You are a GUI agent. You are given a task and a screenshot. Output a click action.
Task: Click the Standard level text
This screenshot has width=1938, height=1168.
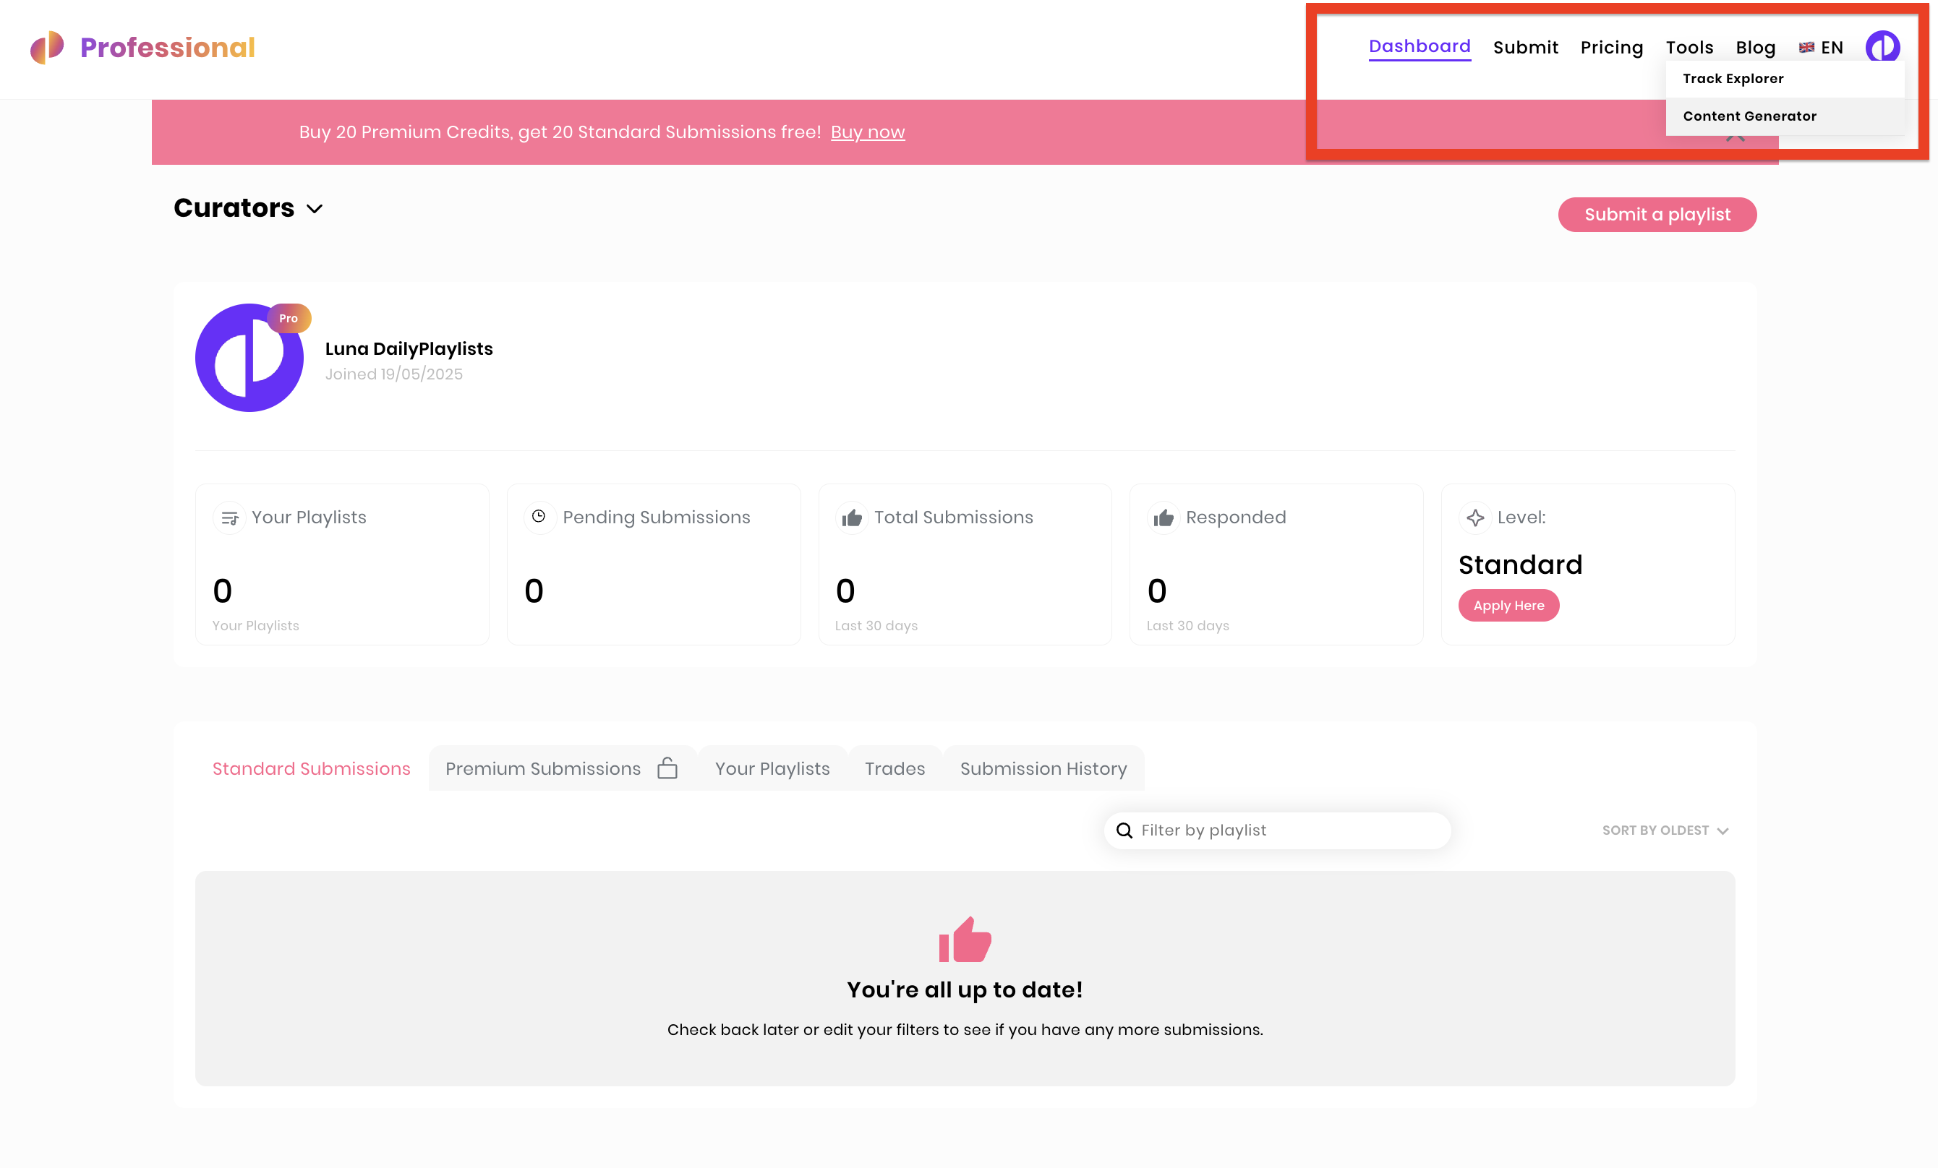[x=1519, y=564]
